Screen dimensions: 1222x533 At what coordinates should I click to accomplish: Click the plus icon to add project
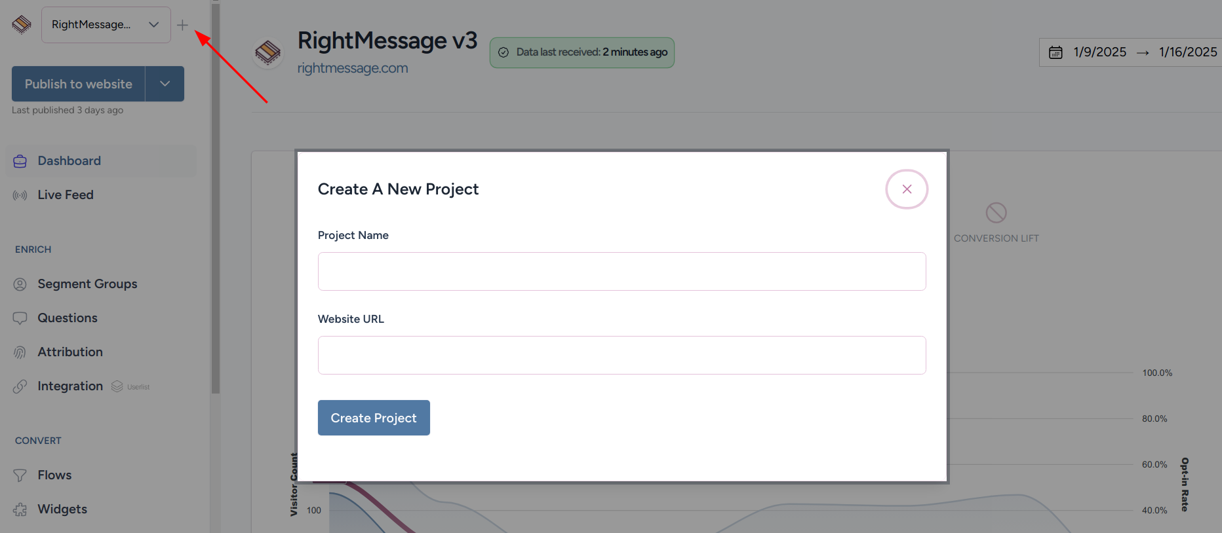click(182, 25)
